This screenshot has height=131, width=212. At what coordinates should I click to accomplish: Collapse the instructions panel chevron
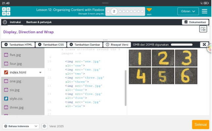click(x=5, y=22)
